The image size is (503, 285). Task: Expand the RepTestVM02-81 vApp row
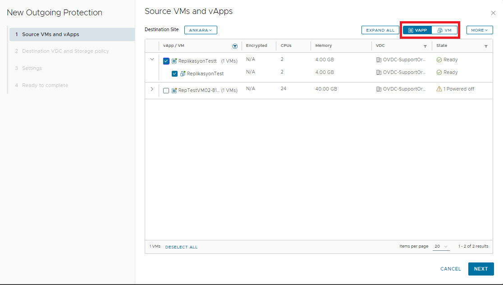click(x=152, y=89)
